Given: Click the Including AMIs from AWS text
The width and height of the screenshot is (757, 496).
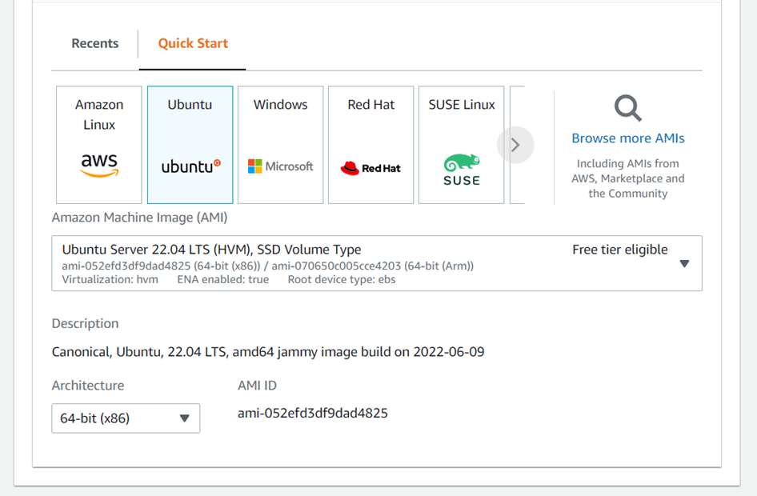Looking at the screenshot, I should pos(627,178).
